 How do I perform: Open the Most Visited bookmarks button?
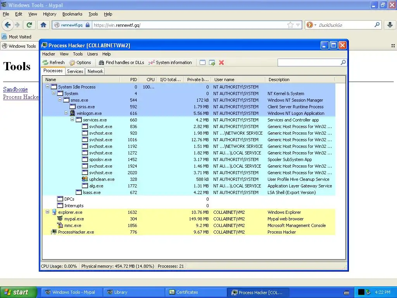(x=17, y=37)
